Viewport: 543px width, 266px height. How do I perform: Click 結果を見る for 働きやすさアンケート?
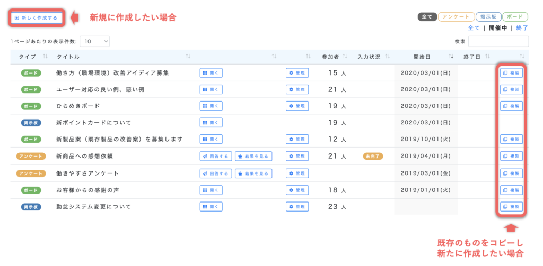coord(253,173)
